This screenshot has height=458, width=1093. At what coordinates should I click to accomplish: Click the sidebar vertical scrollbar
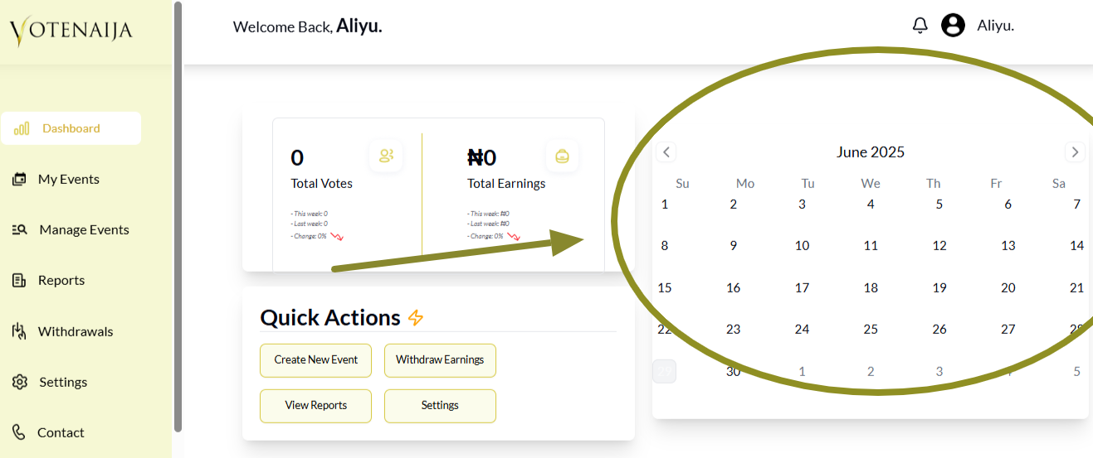(x=178, y=215)
